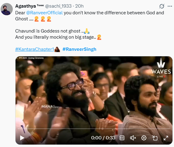Open the @sachi_1933 handle
The height and width of the screenshot is (147, 174).
pyautogui.click(x=58, y=6)
